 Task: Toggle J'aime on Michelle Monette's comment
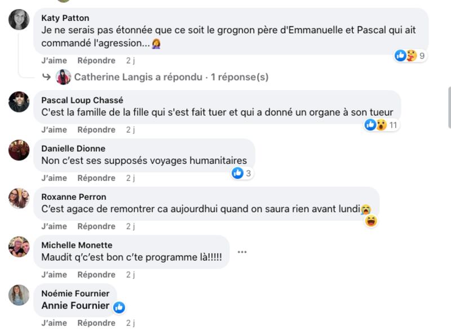click(x=54, y=275)
